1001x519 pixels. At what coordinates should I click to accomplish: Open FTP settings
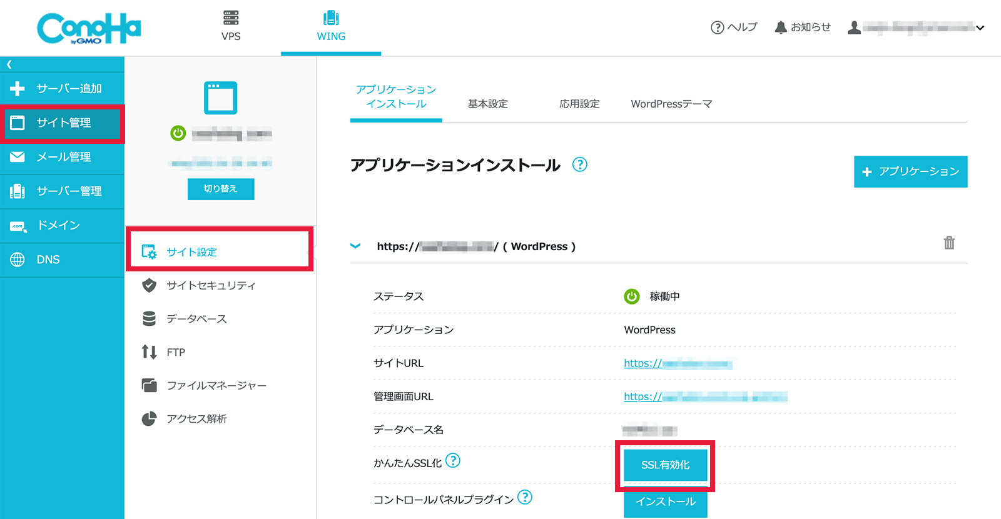click(x=176, y=352)
